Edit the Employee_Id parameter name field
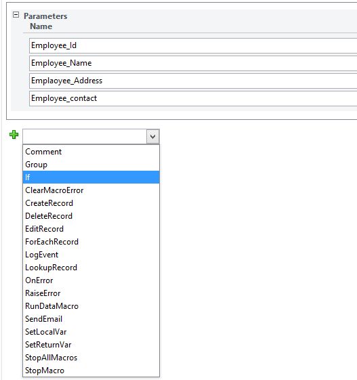The width and height of the screenshot is (357, 380). [193, 45]
